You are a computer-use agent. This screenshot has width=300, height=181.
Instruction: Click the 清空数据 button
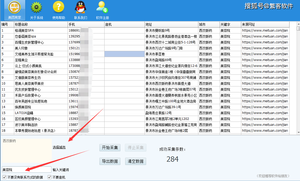[x=136, y=161]
